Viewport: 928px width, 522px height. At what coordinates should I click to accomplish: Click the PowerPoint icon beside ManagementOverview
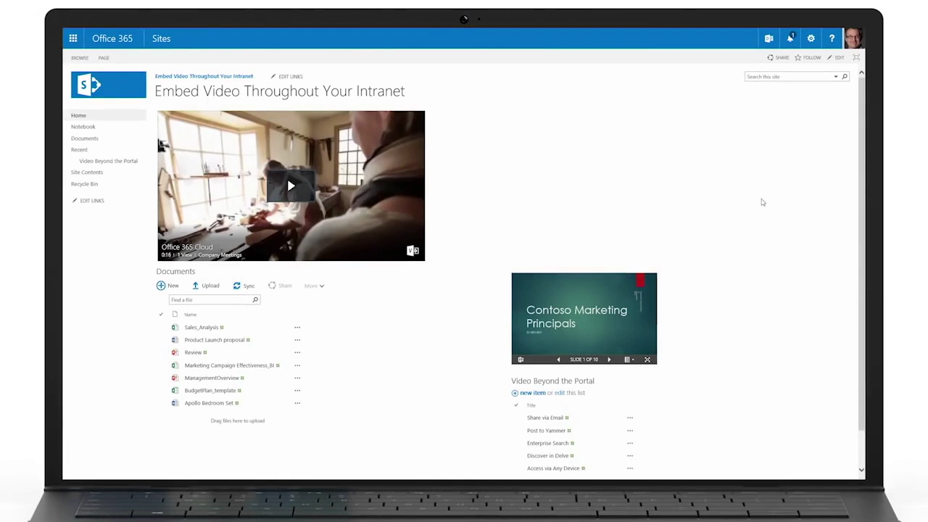pos(175,378)
